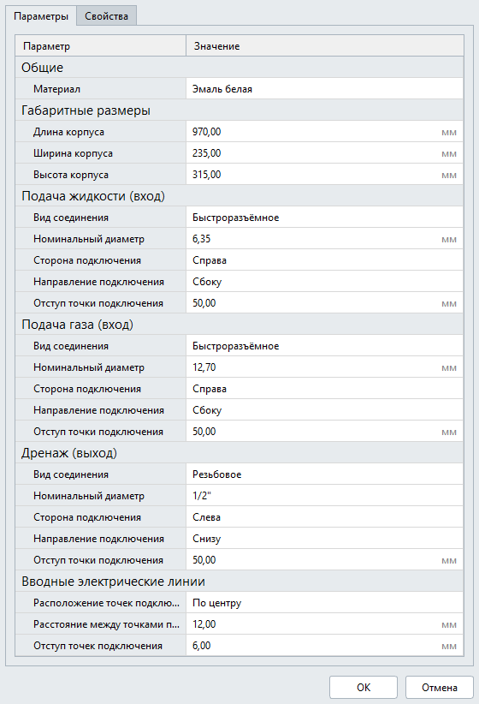Confirm with the OK button
Screen dimensions: 479x704
(364, 688)
